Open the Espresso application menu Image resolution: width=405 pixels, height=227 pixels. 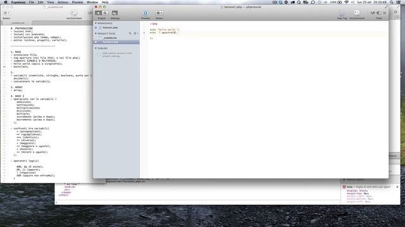pyautogui.click(x=18, y=2)
